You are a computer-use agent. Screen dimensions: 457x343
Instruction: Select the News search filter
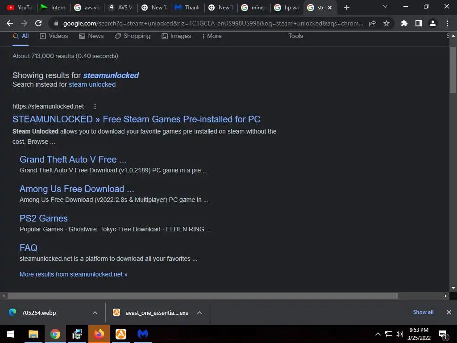(91, 36)
